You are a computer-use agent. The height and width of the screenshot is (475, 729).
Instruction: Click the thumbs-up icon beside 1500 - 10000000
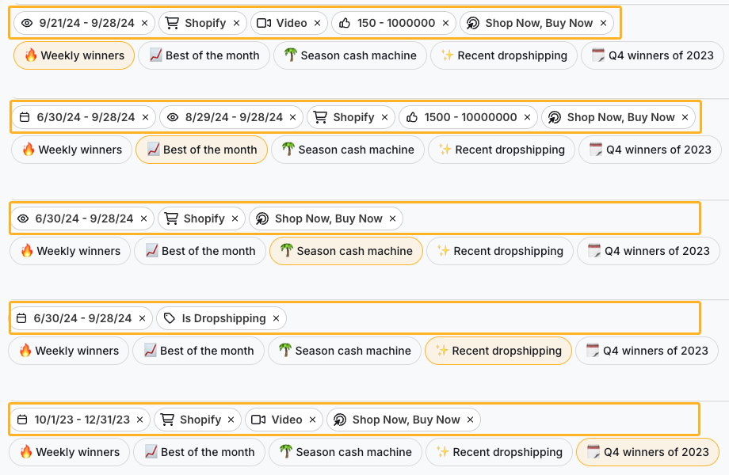412,117
